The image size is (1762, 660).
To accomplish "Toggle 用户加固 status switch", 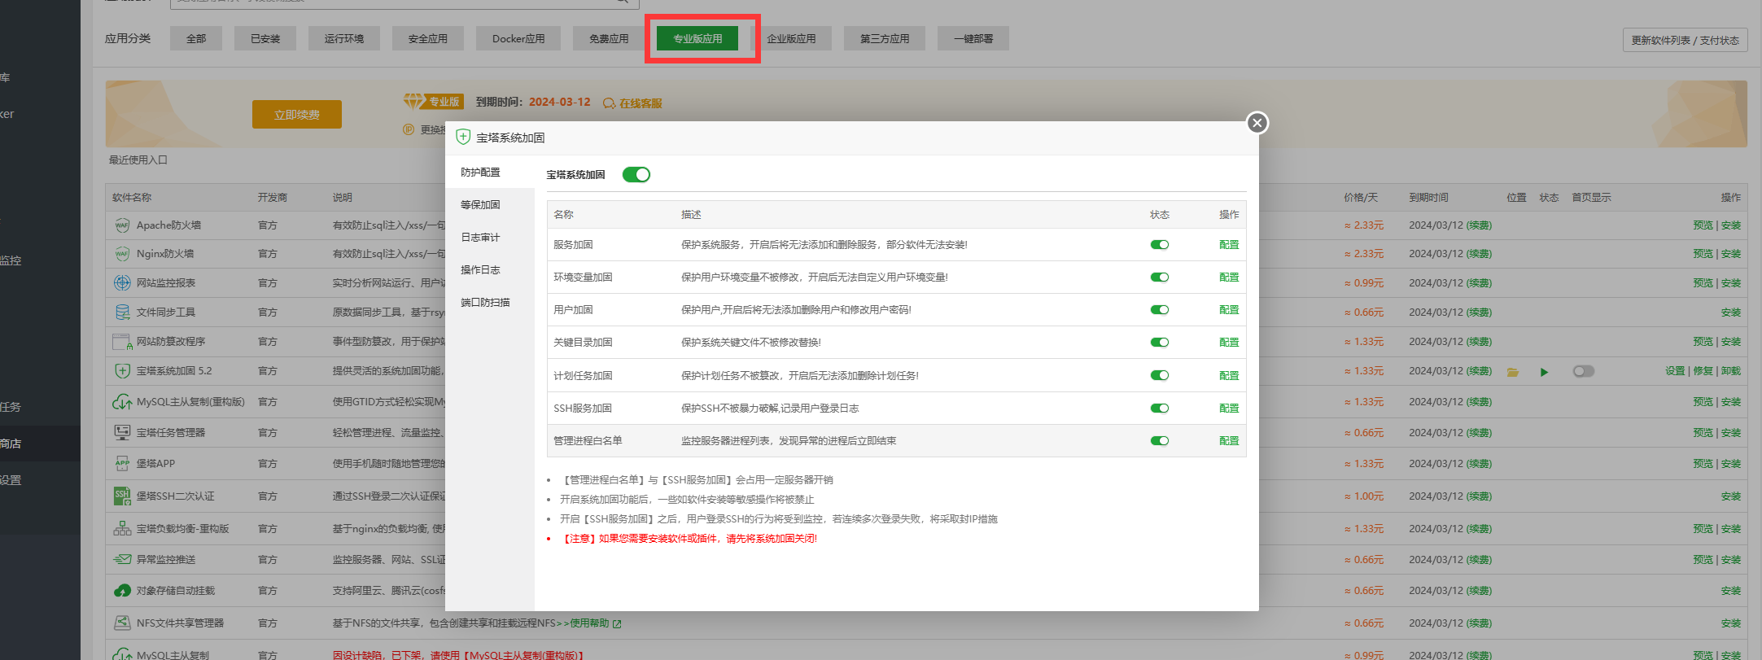I will tap(1160, 310).
